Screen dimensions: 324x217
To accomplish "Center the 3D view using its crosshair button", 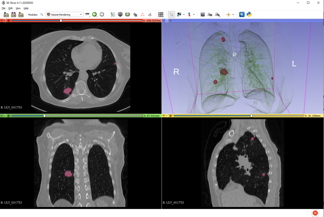I will (170, 21).
